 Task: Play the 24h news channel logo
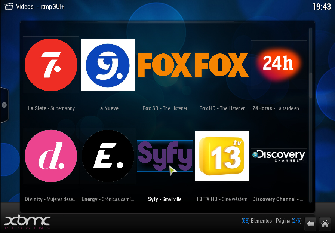[279, 65]
